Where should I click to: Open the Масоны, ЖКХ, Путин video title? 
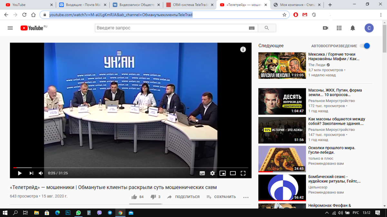coord(335,93)
